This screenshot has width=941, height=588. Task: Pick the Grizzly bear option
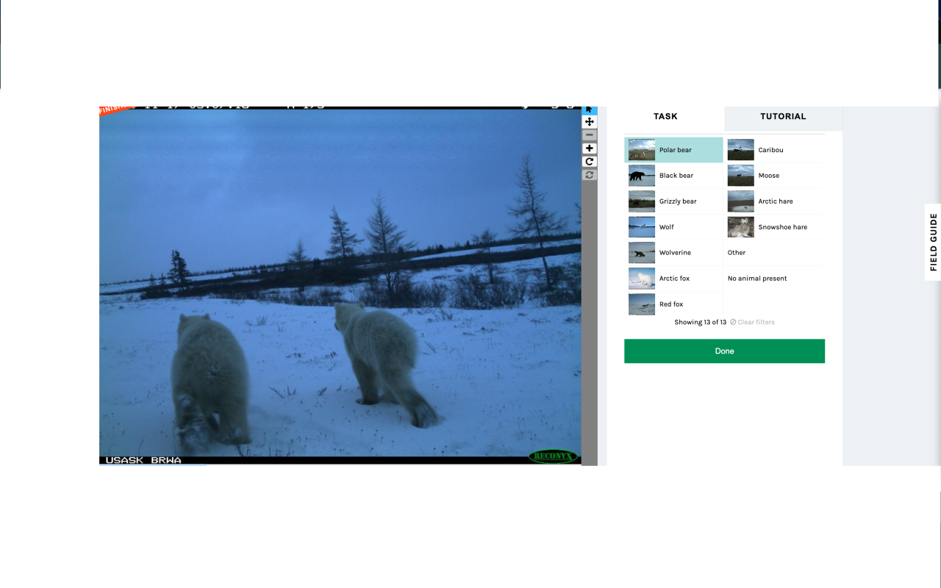[674, 201]
